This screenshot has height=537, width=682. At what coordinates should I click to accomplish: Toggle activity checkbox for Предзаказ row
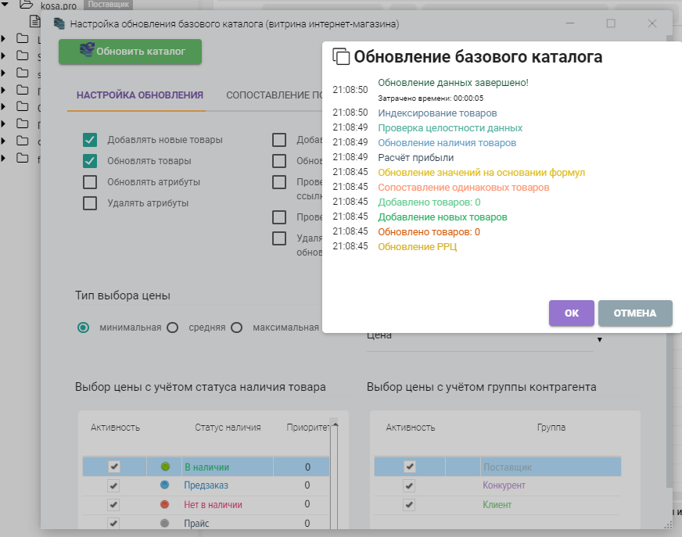(114, 485)
